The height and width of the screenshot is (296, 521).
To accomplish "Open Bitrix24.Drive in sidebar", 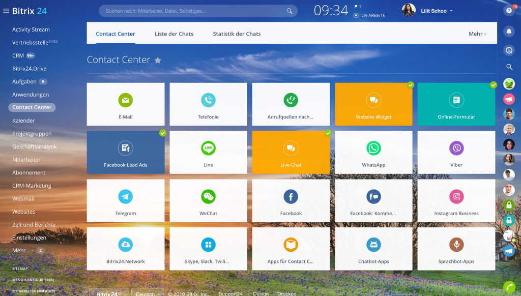I will click(x=29, y=69).
